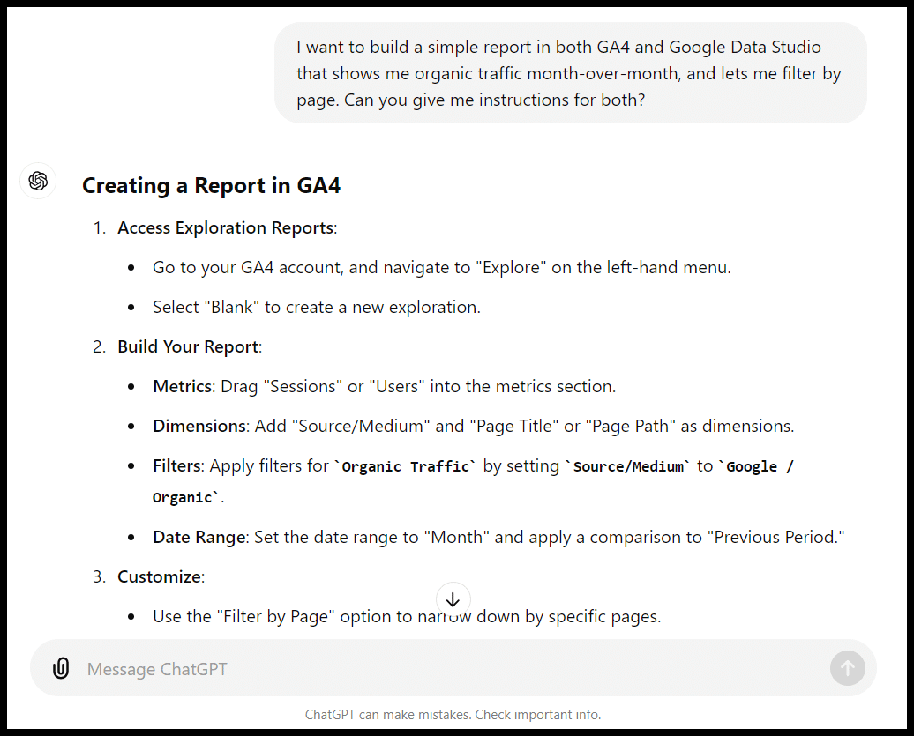Click the line 'Select "Blank" to create a new exploration'

click(317, 307)
